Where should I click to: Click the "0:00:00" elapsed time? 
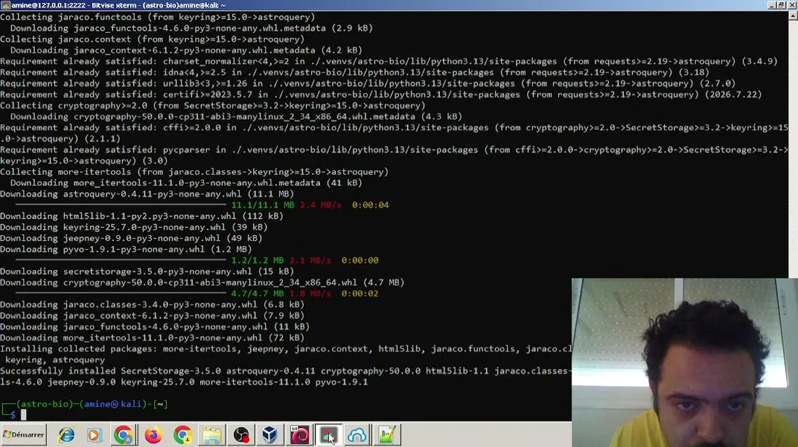pos(360,260)
